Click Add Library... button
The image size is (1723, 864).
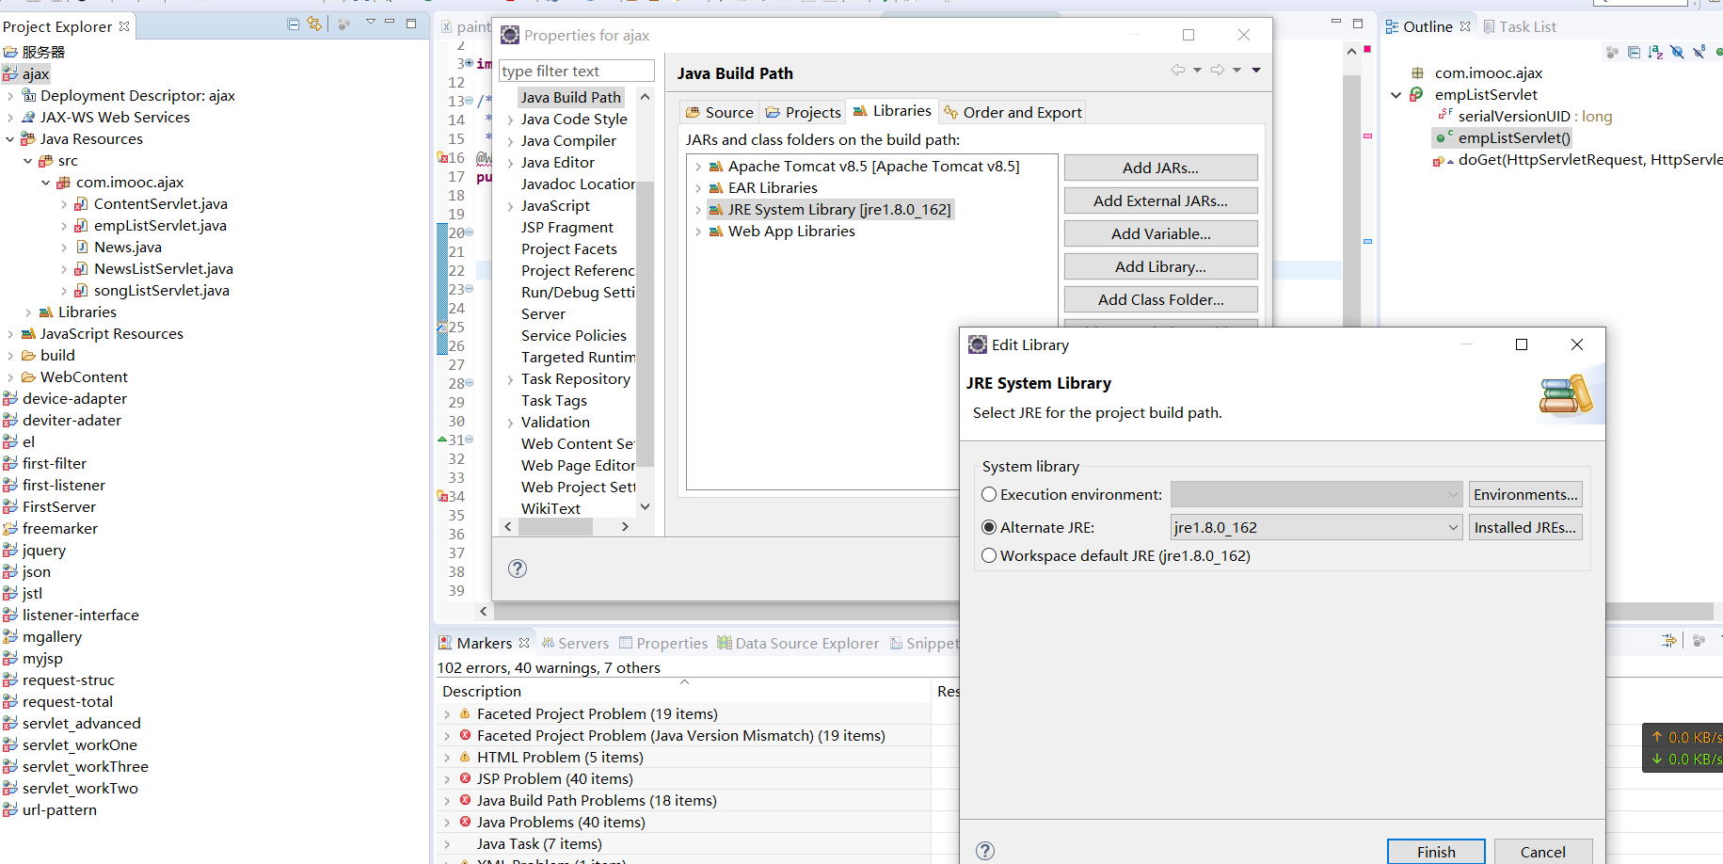coord(1160,266)
